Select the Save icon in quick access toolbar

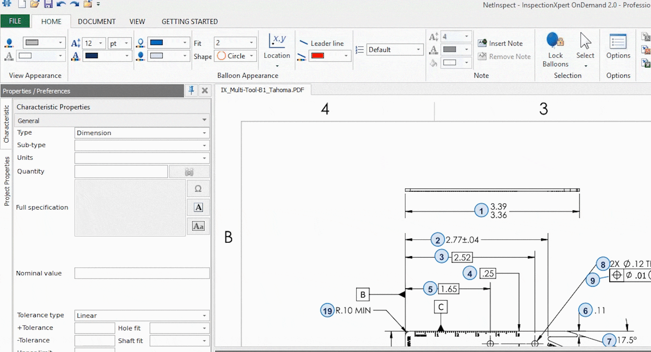coord(48,4)
